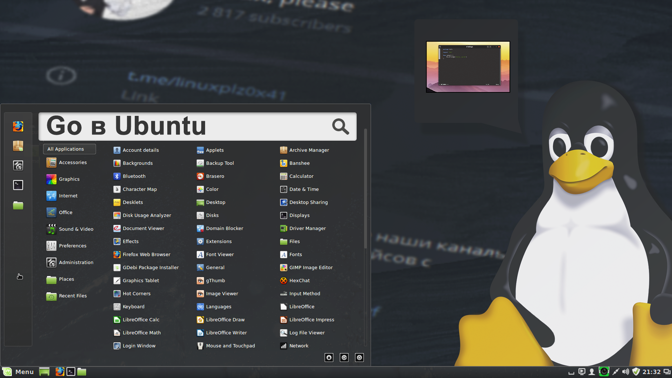This screenshot has height=378, width=672.
Task: Choose the All Applications category
Action: pos(69,149)
